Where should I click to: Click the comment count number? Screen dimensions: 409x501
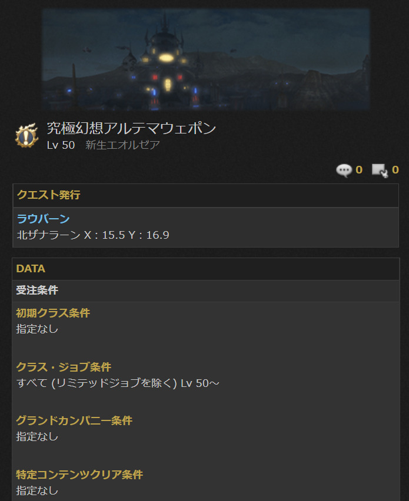click(x=359, y=170)
